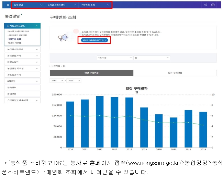Click the share icon in top bar
This screenshot has height=177, width=223.
tap(205, 5)
